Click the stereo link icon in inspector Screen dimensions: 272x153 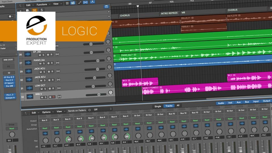tap(9, 73)
